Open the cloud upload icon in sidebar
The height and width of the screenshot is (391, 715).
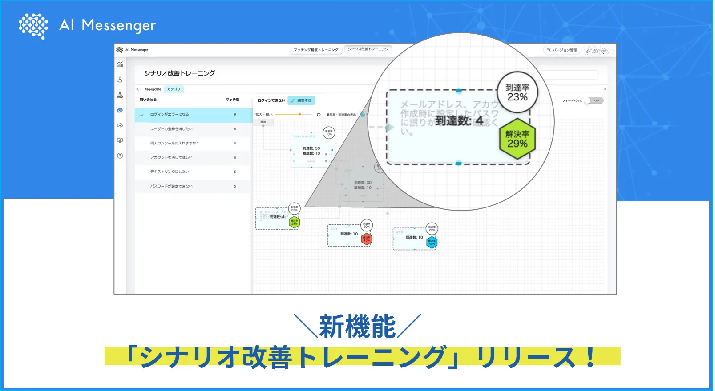coord(120,125)
